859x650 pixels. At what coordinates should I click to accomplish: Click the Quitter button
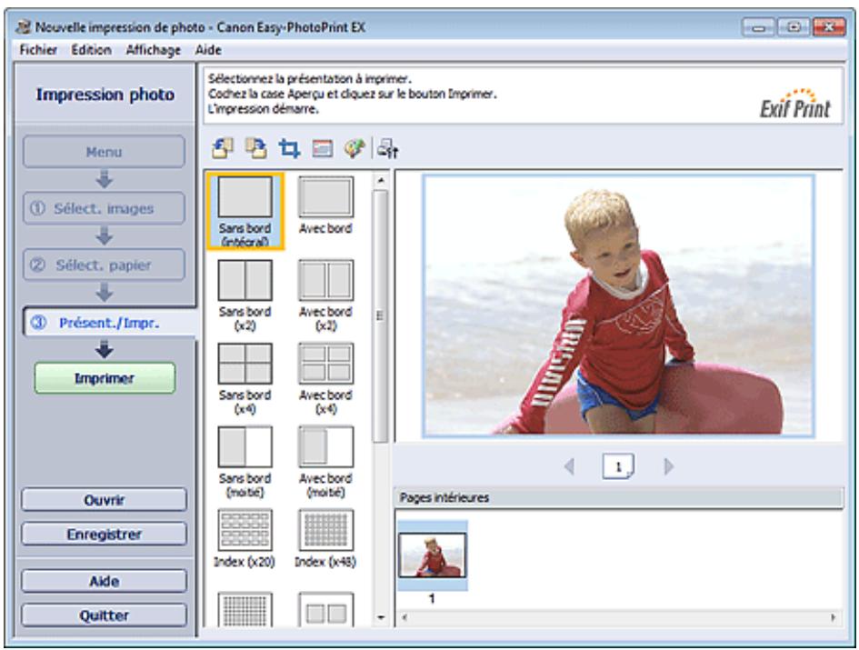coord(105,615)
